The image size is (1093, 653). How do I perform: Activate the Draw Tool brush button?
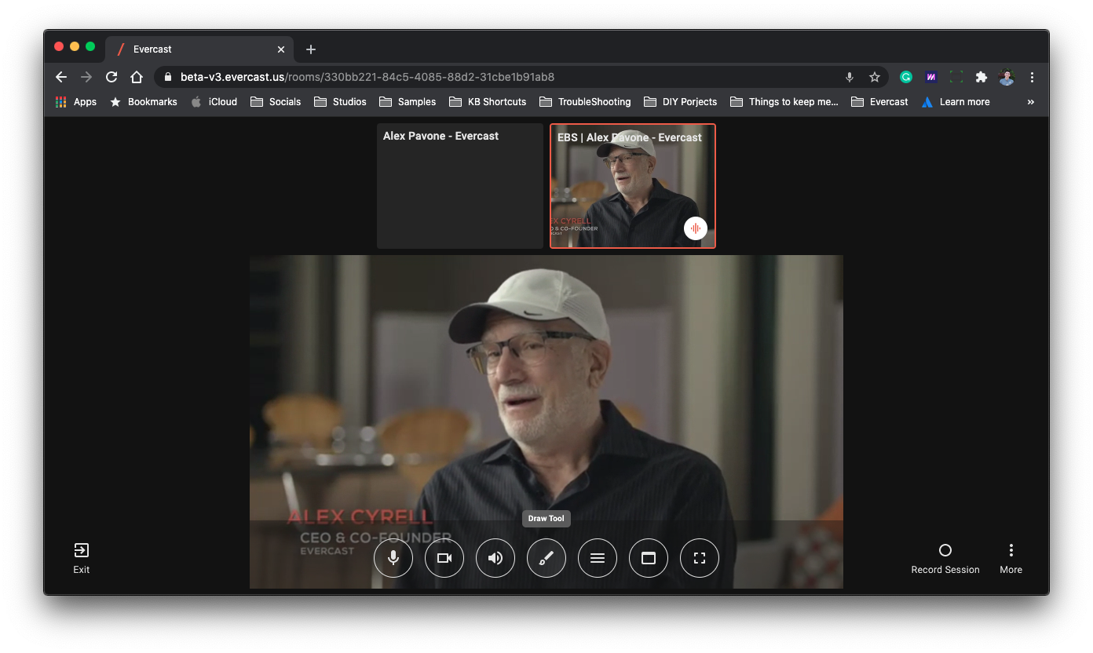click(546, 558)
